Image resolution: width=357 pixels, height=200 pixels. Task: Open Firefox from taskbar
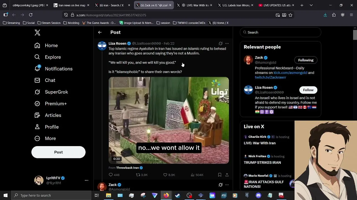point(166,196)
